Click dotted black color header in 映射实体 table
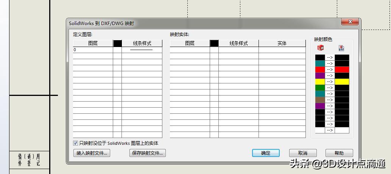 tap(214, 44)
